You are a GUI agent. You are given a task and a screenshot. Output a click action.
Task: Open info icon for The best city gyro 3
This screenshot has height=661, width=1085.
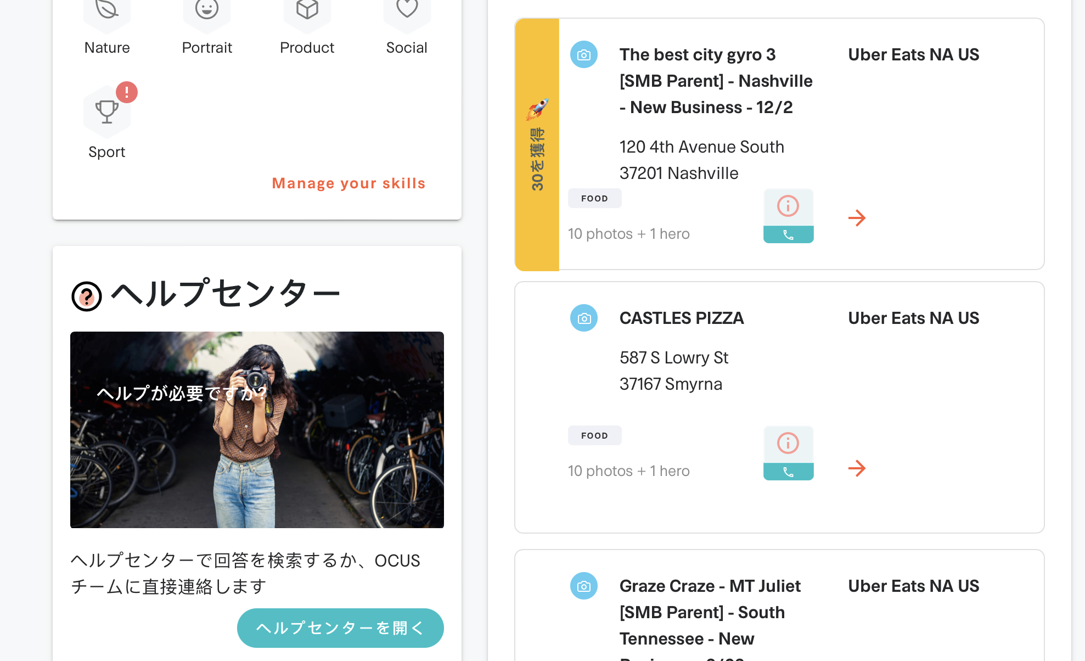click(x=788, y=206)
